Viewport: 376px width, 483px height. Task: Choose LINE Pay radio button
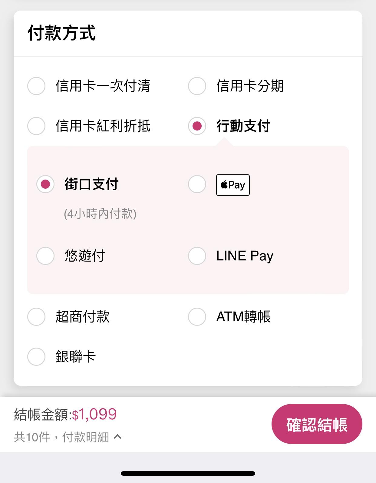pos(197,256)
